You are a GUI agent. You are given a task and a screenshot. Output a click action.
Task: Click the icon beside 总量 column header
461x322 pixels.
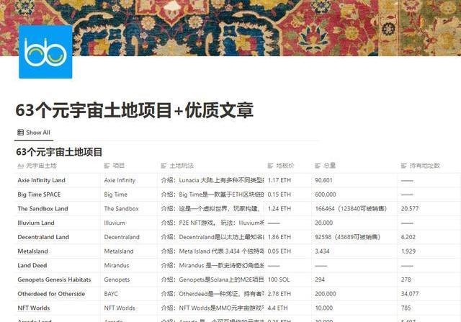[x=318, y=166]
